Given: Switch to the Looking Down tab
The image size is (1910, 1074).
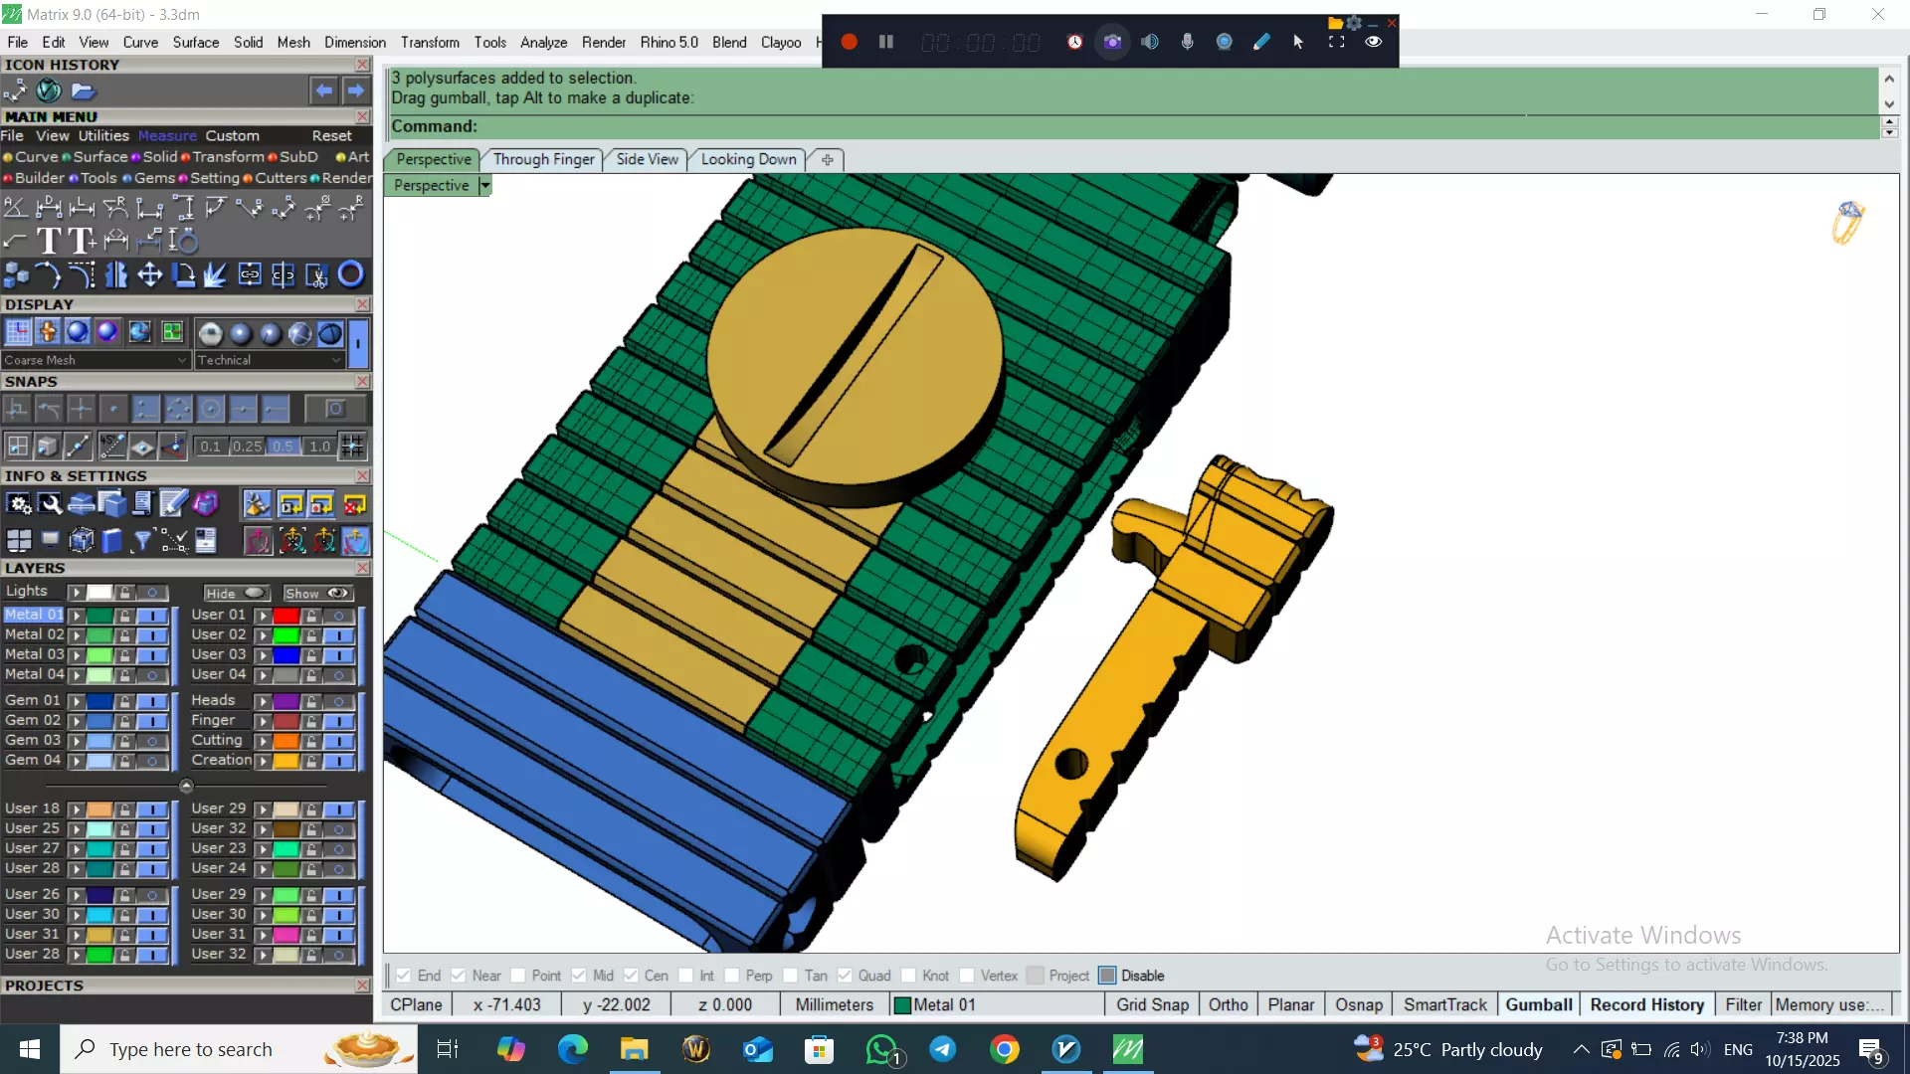Looking at the screenshot, I should 748,159.
